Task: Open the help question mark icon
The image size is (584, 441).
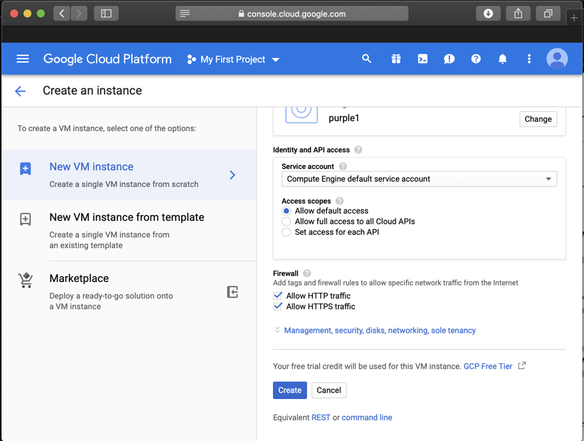Action: coord(475,59)
